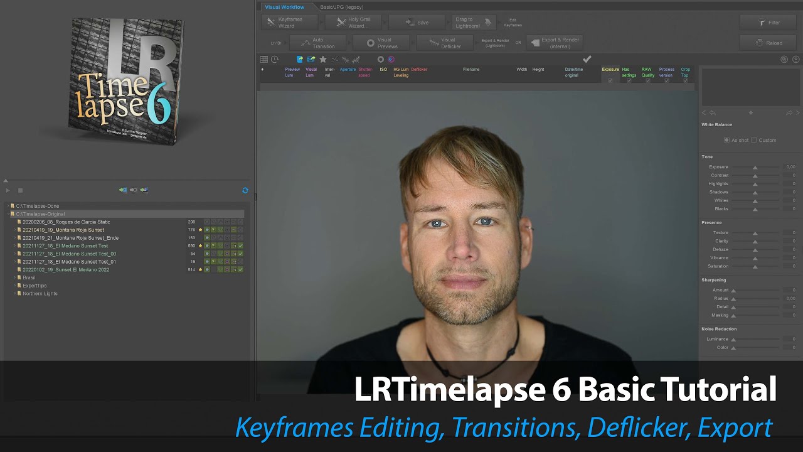Click the redo arrow below the histogram

point(789,113)
